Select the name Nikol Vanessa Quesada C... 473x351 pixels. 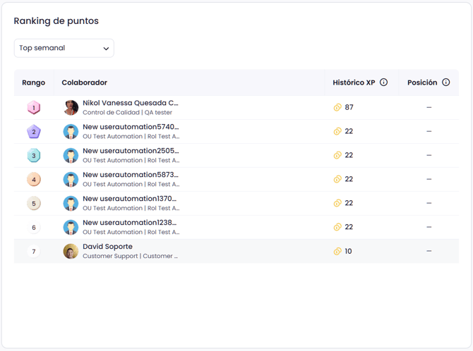(x=131, y=103)
